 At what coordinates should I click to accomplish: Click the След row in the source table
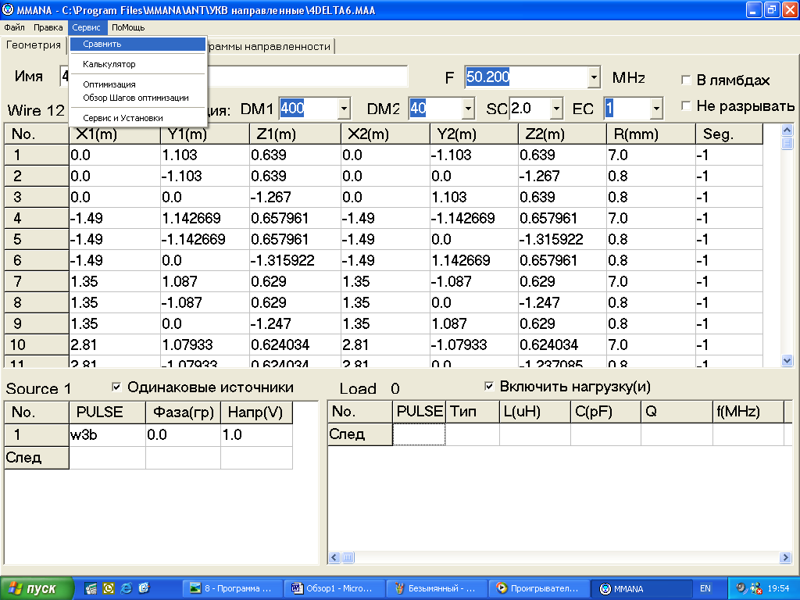[36, 458]
